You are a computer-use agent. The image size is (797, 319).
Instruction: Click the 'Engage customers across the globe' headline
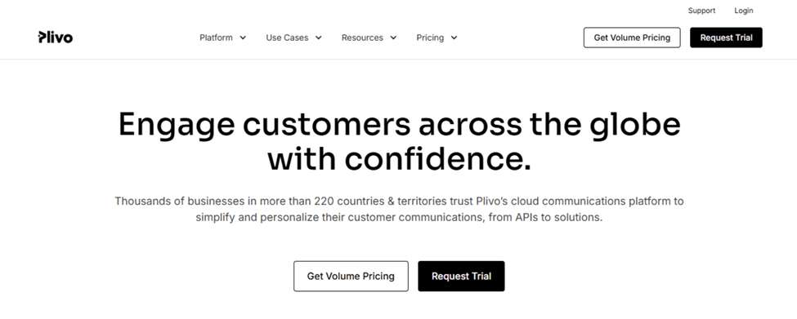tap(399, 124)
